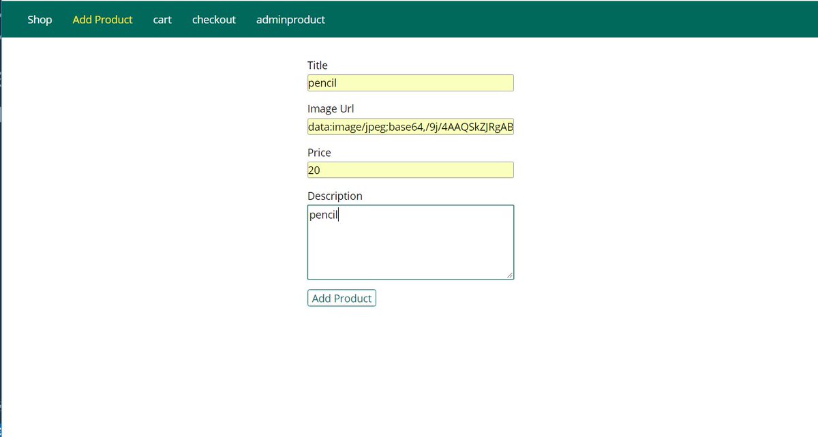Click the Title label above the form

tap(318, 65)
